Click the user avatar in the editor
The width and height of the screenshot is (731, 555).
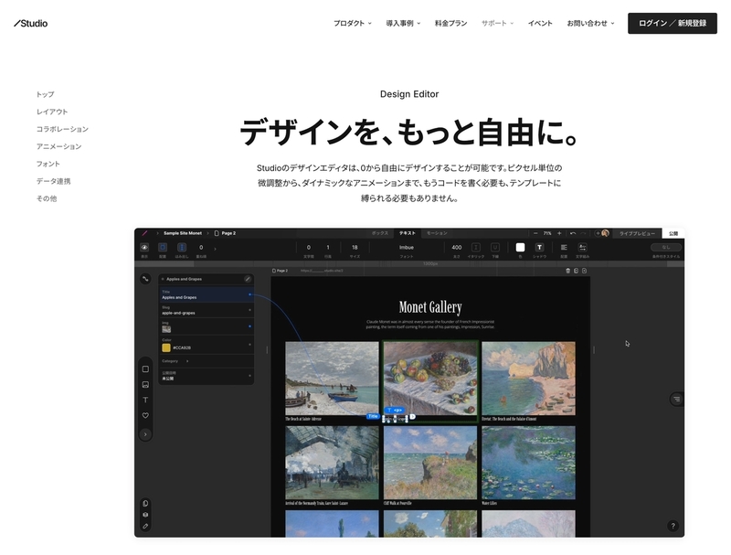(x=605, y=233)
